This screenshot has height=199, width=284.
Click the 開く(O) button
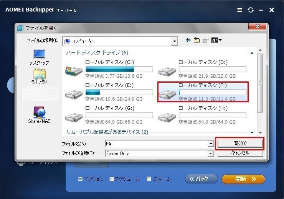tap(240, 144)
